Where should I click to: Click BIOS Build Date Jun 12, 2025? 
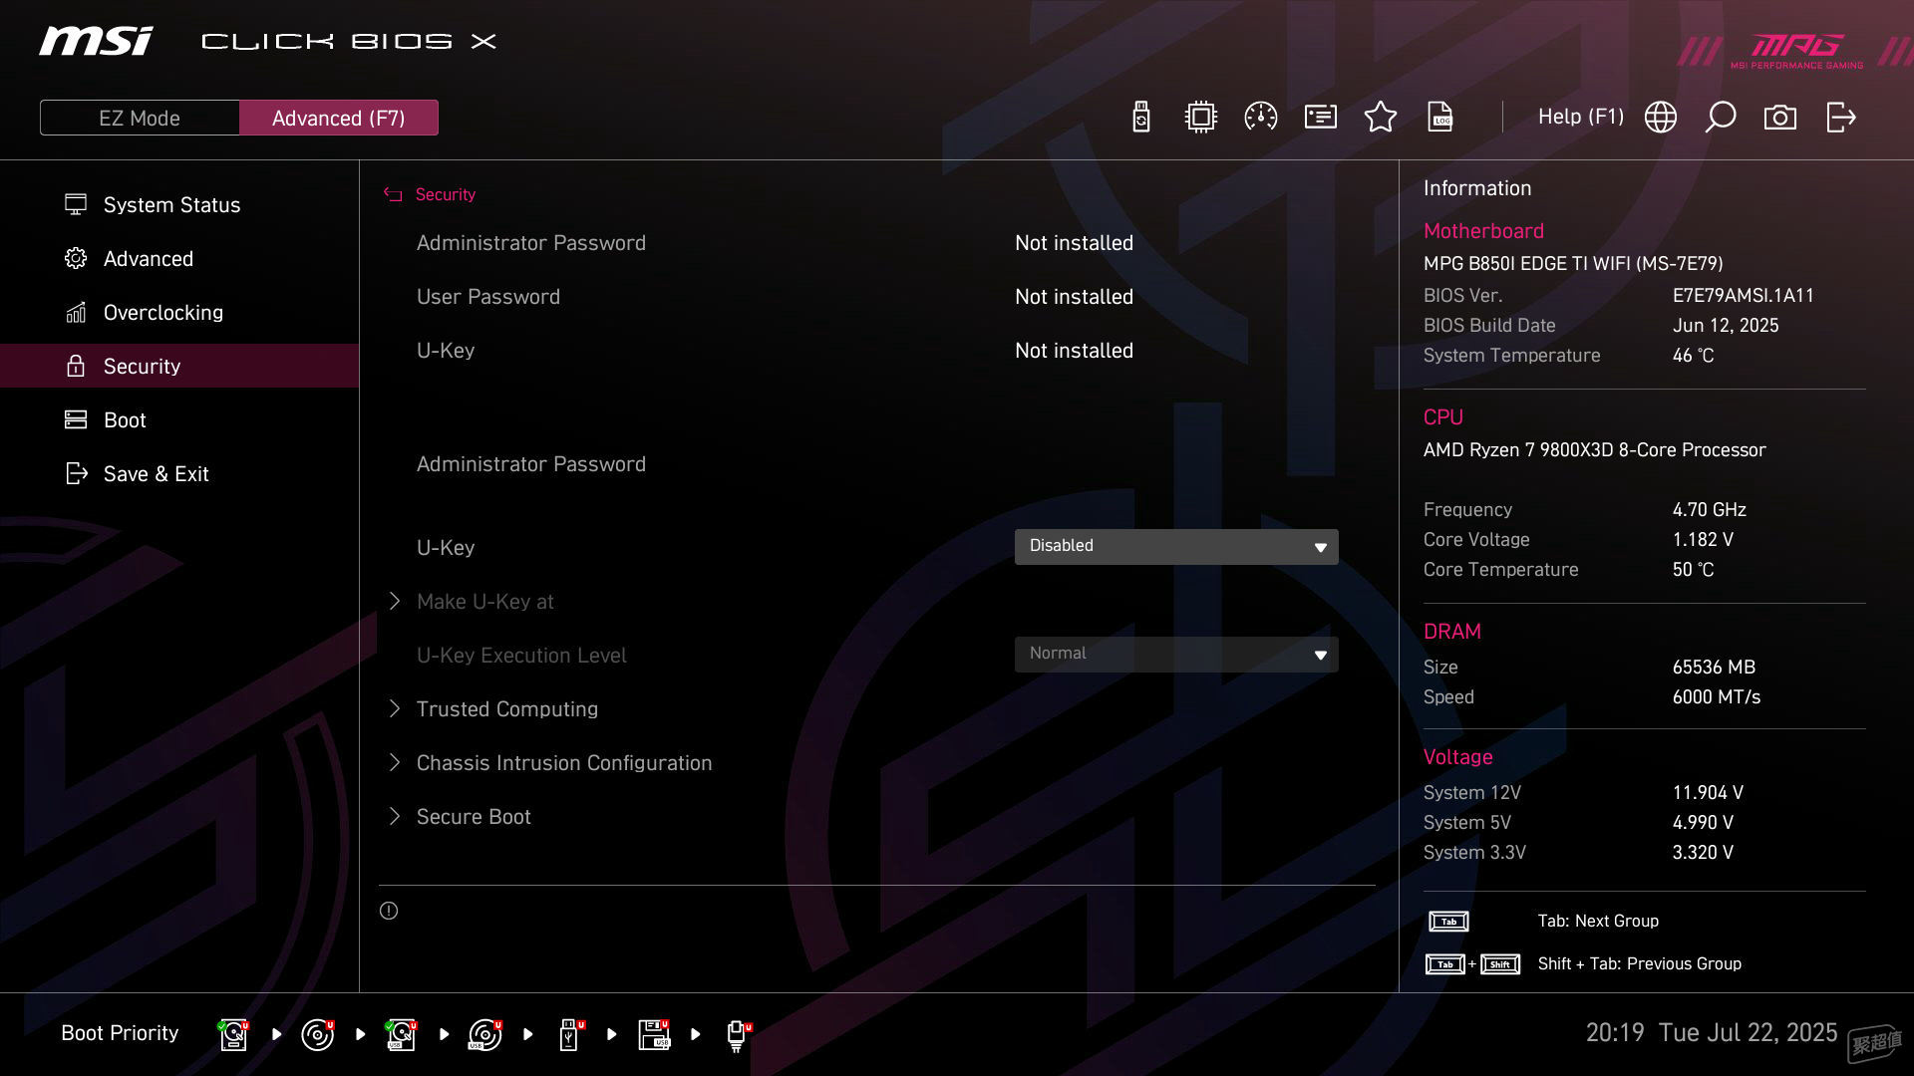coord(1725,325)
